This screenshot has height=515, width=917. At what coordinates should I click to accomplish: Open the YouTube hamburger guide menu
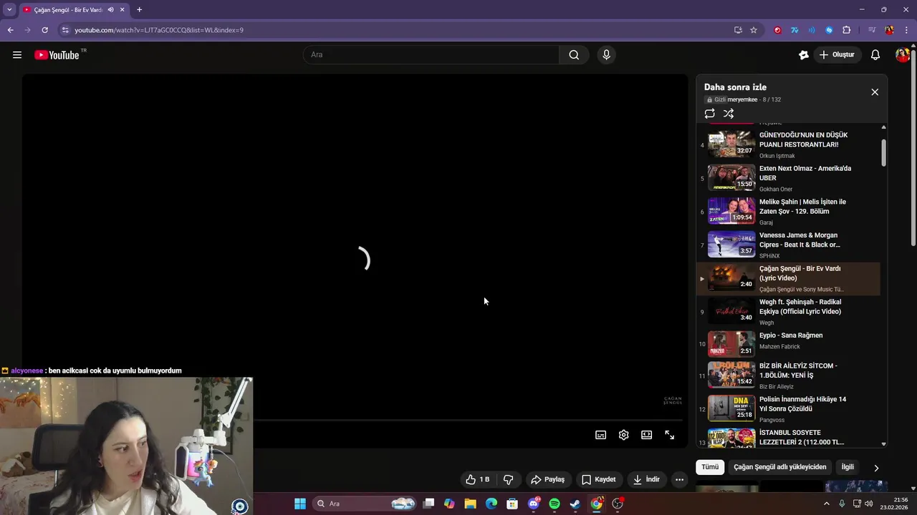click(x=17, y=55)
